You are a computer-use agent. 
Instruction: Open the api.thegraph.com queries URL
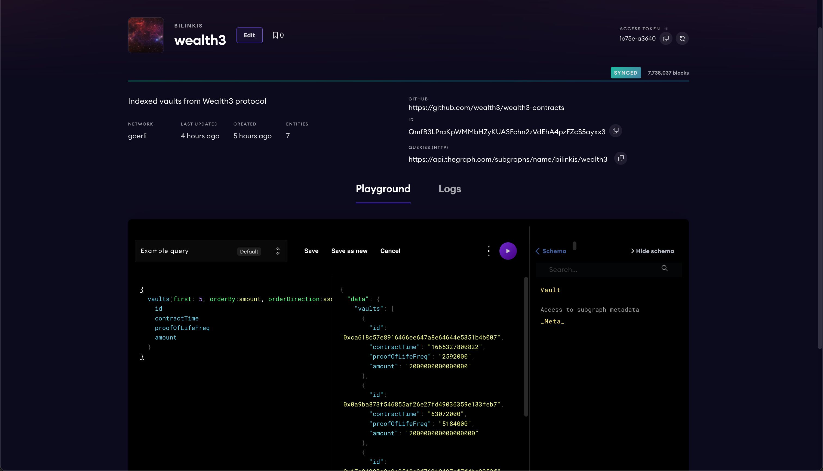(508, 159)
